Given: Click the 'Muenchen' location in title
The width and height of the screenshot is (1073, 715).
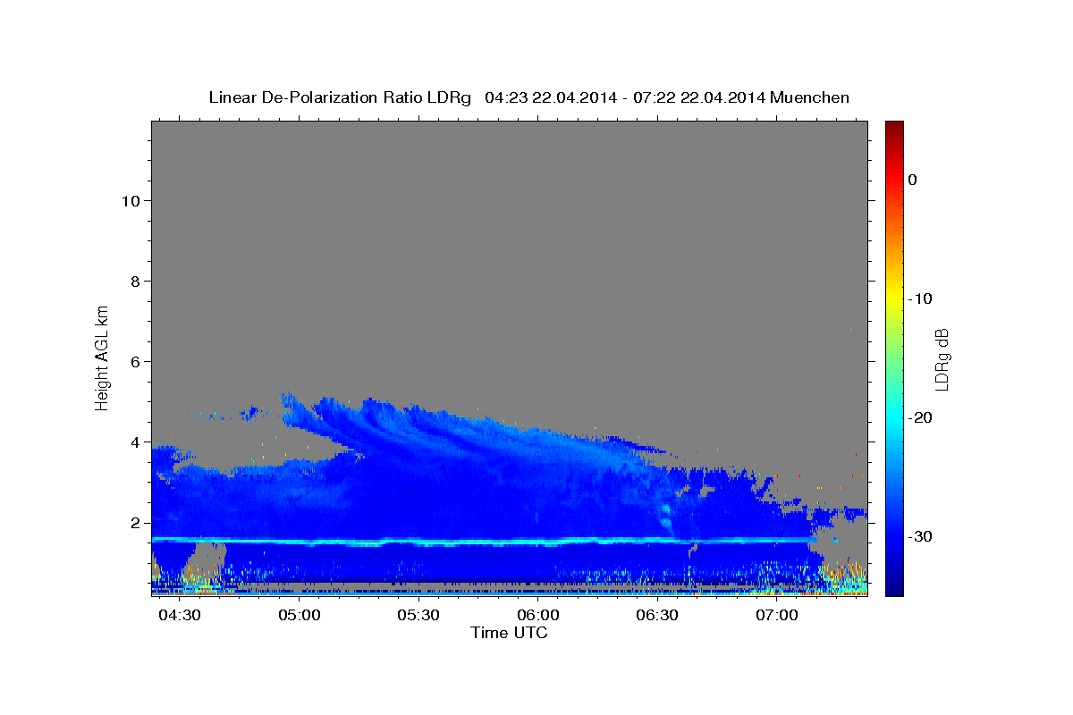Looking at the screenshot, I should click(x=810, y=97).
